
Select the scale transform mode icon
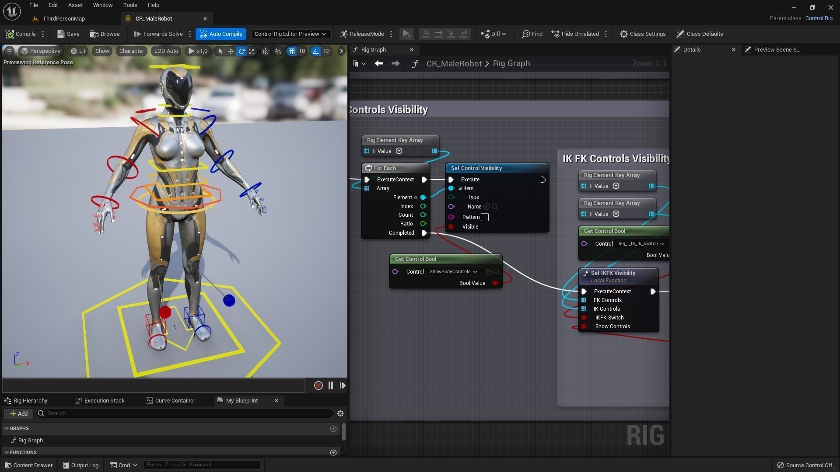[252, 51]
